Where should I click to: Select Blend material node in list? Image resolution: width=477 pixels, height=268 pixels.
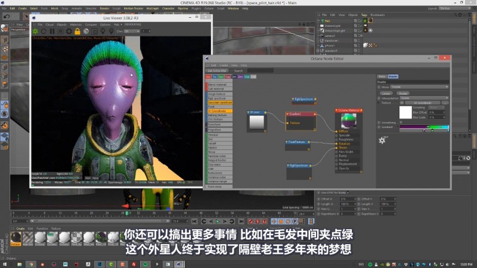219,85
